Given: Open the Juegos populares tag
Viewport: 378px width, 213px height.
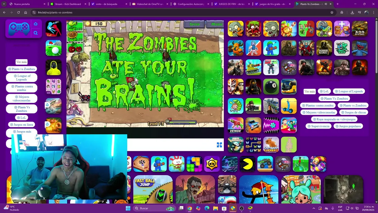Looking at the screenshot, I should pos(348,126).
